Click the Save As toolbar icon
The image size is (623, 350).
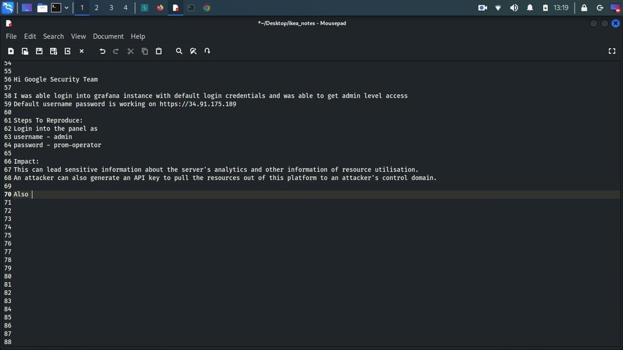click(x=54, y=51)
